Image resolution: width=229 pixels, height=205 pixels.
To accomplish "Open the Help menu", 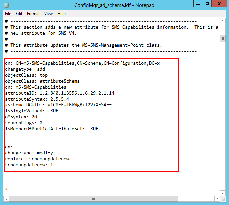I will (61, 14).
